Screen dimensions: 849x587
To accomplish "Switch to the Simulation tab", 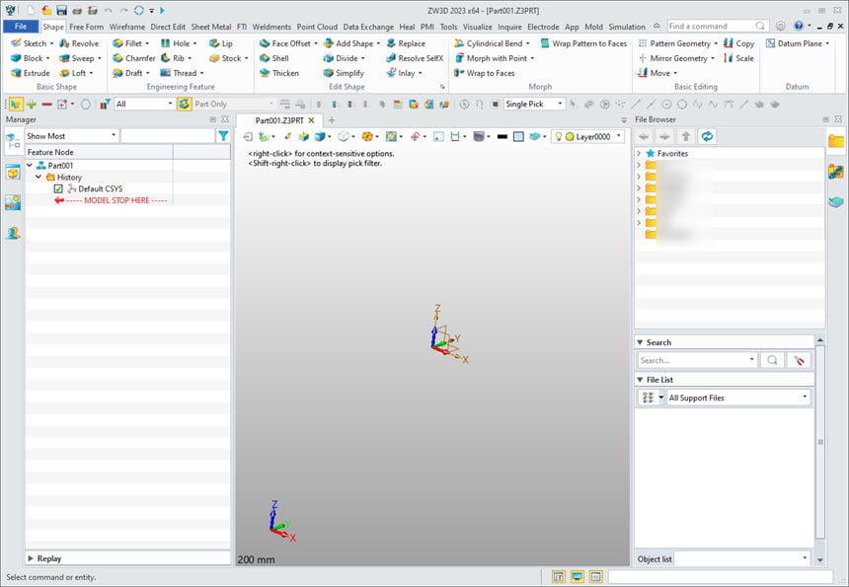I will (x=627, y=27).
